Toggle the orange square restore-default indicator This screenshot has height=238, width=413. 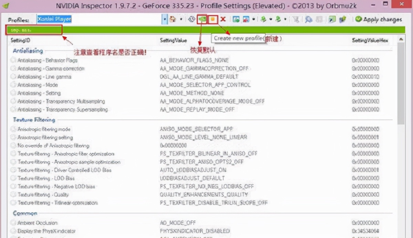coord(212,20)
